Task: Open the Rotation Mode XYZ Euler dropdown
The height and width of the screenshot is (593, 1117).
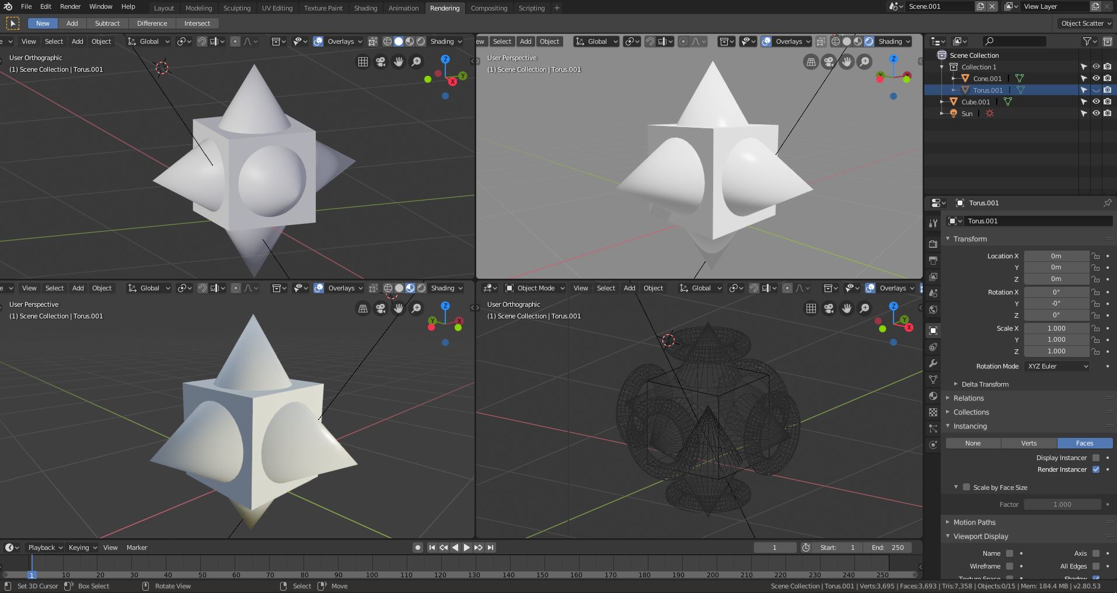Action: point(1057,366)
